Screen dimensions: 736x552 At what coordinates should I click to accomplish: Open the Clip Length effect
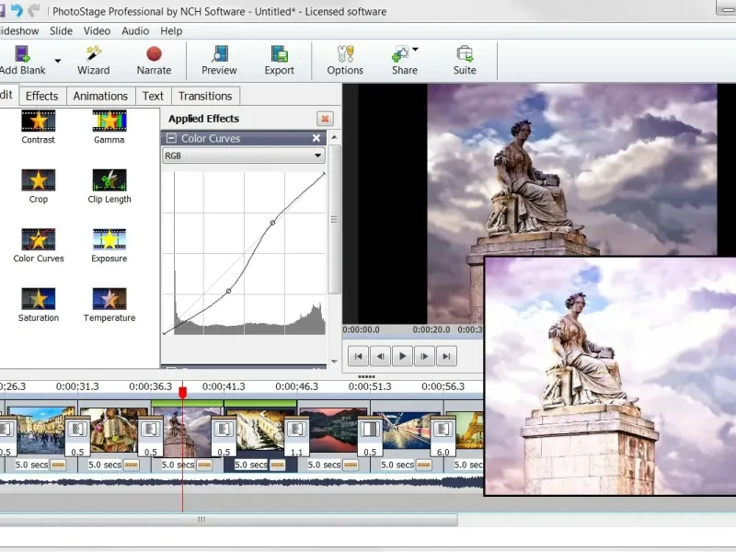pyautogui.click(x=109, y=181)
